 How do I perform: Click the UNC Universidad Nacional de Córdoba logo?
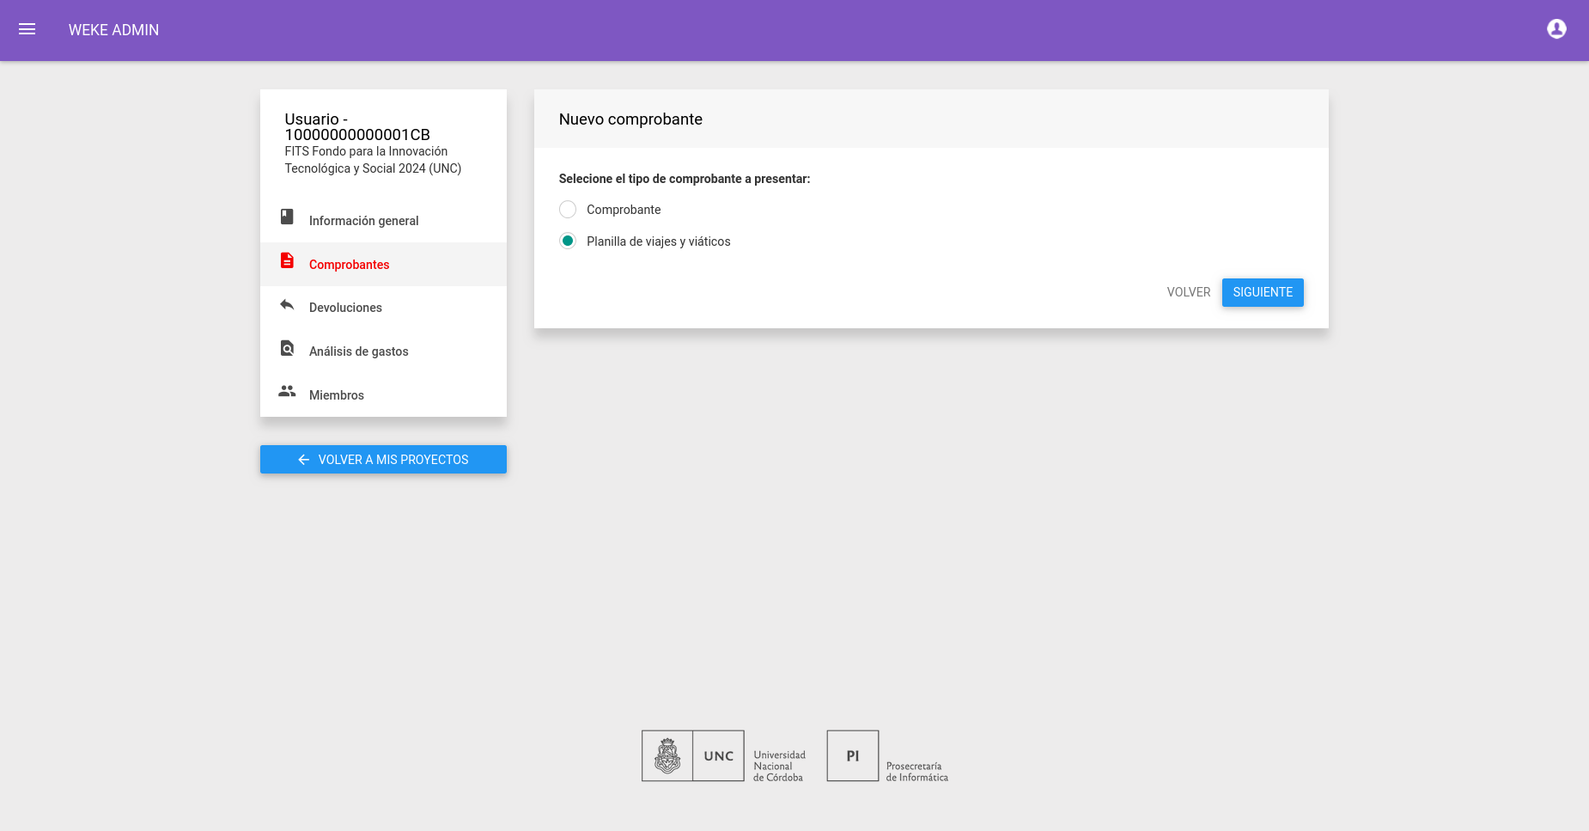coord(723,756)
